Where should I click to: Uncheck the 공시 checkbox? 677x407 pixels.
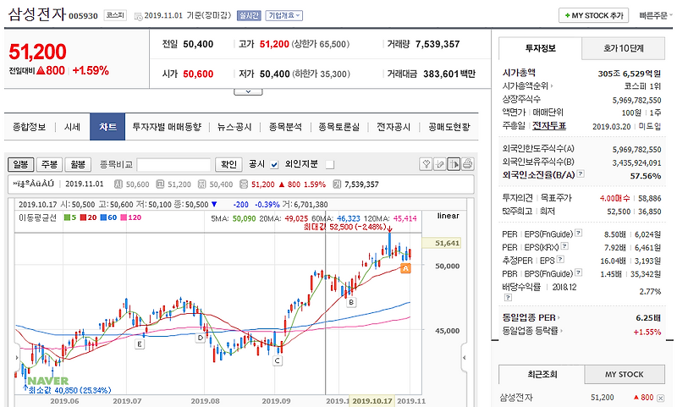tap(274, 164)
